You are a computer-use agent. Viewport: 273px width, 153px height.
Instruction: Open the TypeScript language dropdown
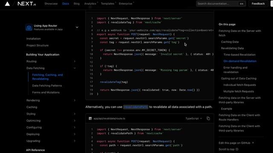(x=194, y=119)
